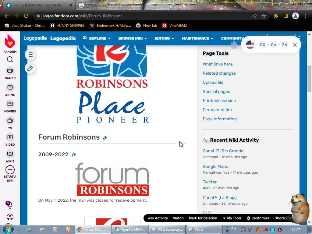Viewport: 312px width, 234px height.
Task: Open Page information link
Action: click(220, 119)
